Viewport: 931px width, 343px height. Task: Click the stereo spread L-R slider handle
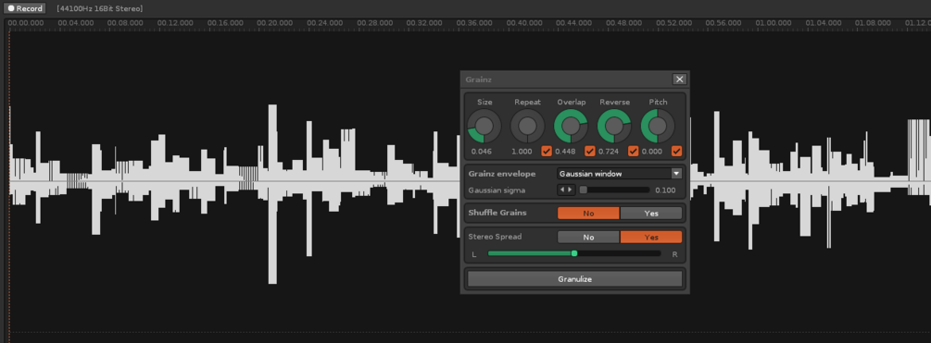pos(574,253)
